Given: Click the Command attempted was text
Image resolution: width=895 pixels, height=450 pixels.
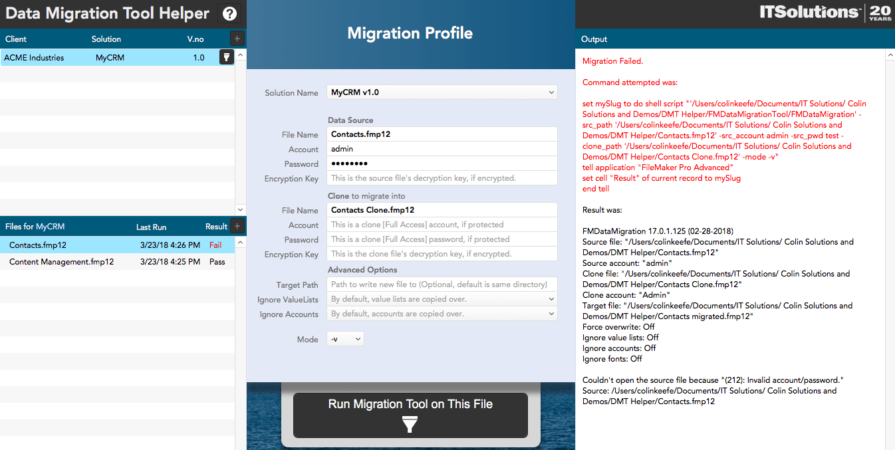Looking at the screenshot, I should pos(630,82).
